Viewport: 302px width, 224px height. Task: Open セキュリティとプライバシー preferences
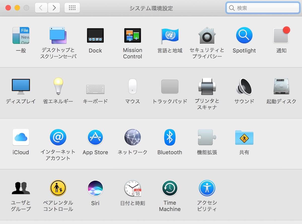(x=207, y=35)
